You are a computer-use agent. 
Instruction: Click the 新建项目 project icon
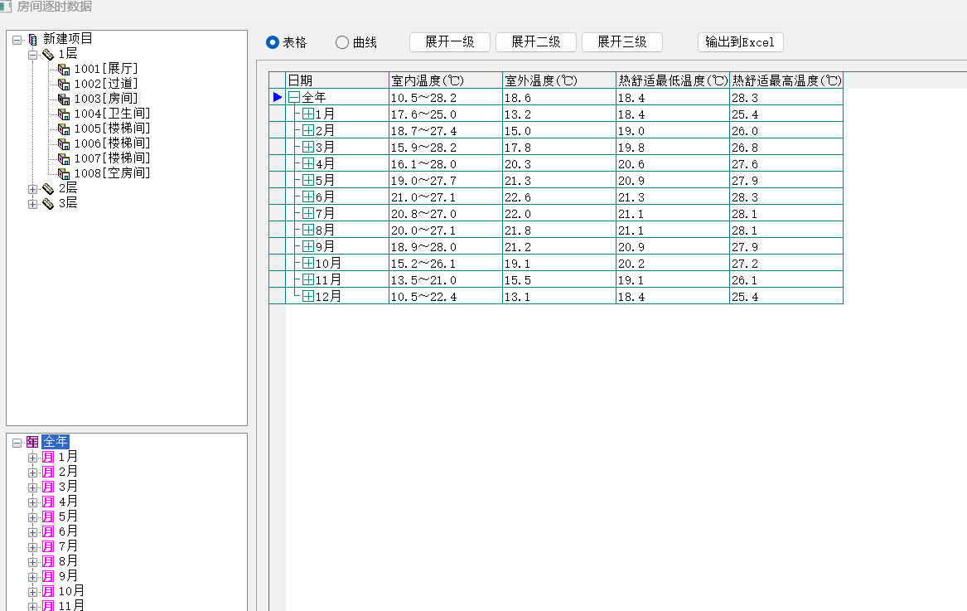[x=33, y=39]
